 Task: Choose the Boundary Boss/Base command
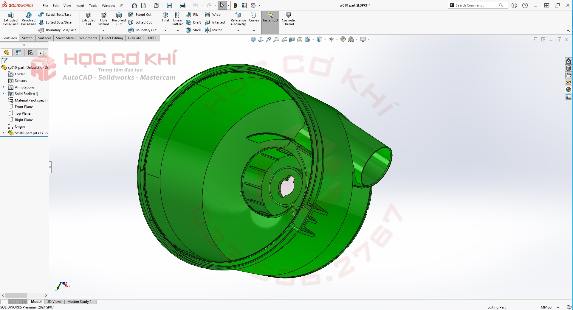[58, 30]
